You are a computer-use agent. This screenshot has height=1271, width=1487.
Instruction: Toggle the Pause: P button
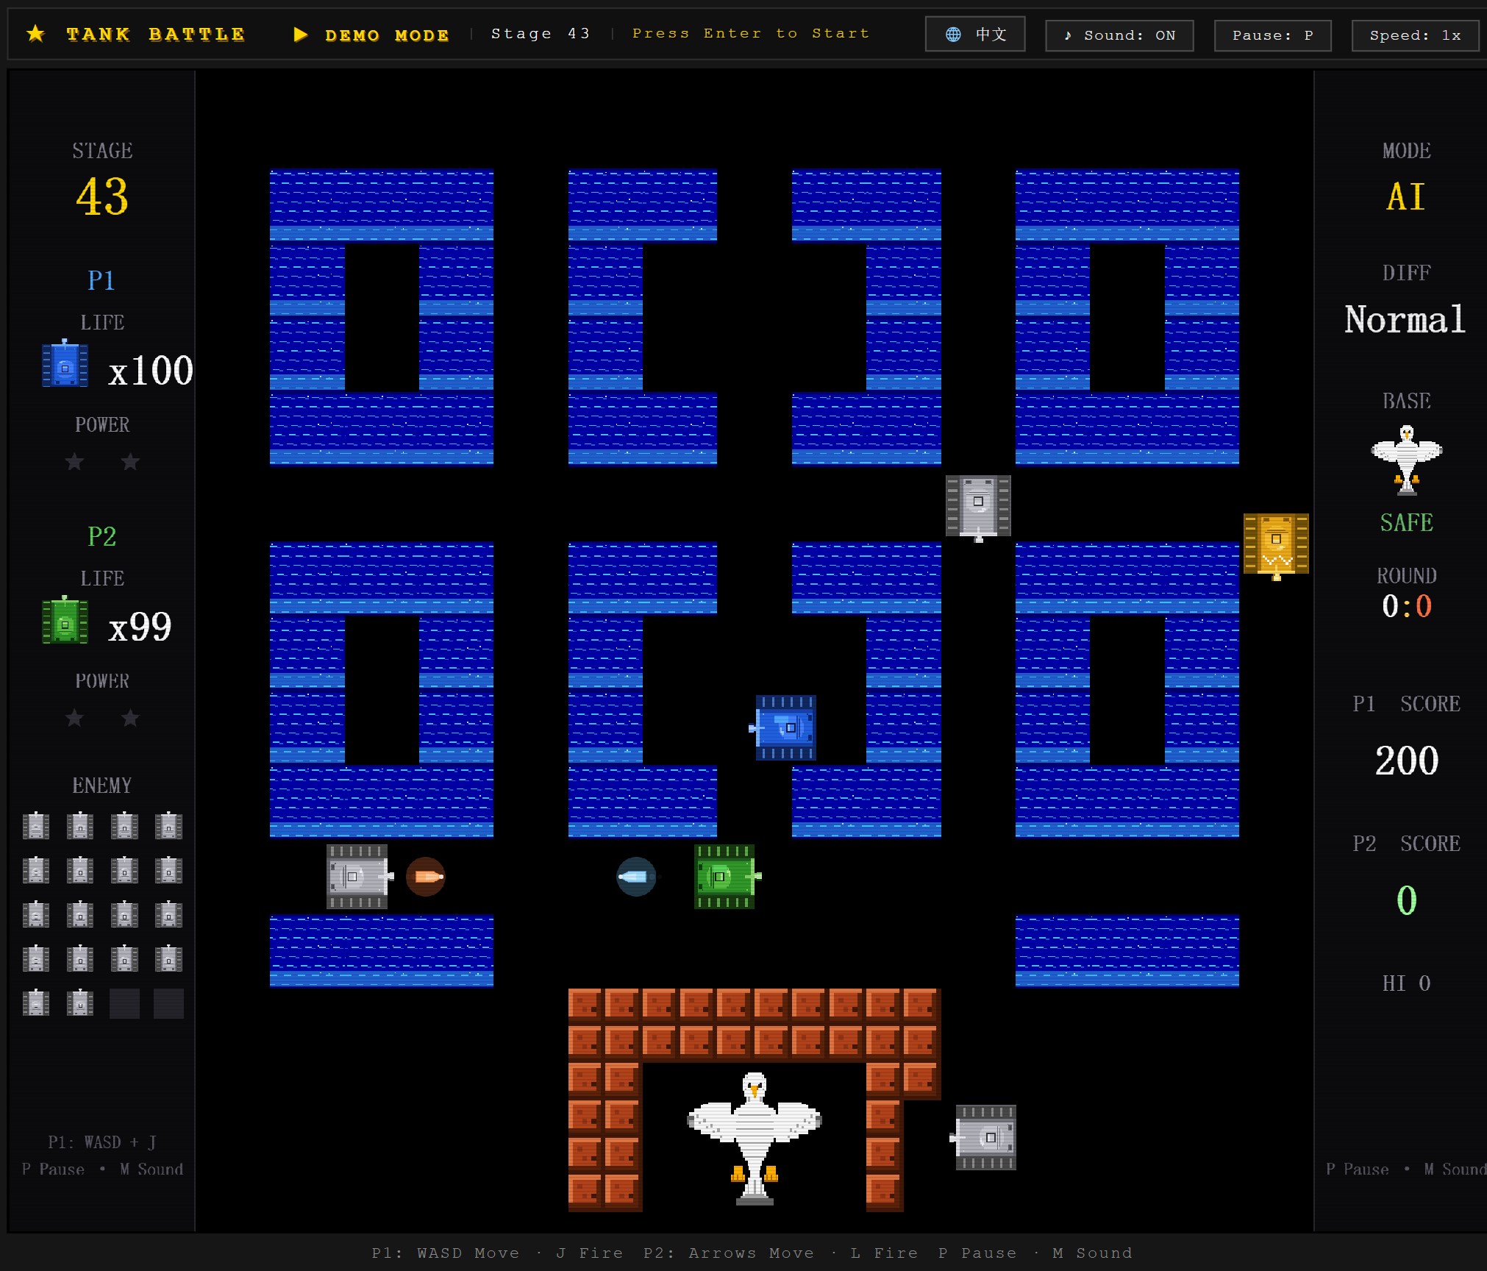(1272, 35)
